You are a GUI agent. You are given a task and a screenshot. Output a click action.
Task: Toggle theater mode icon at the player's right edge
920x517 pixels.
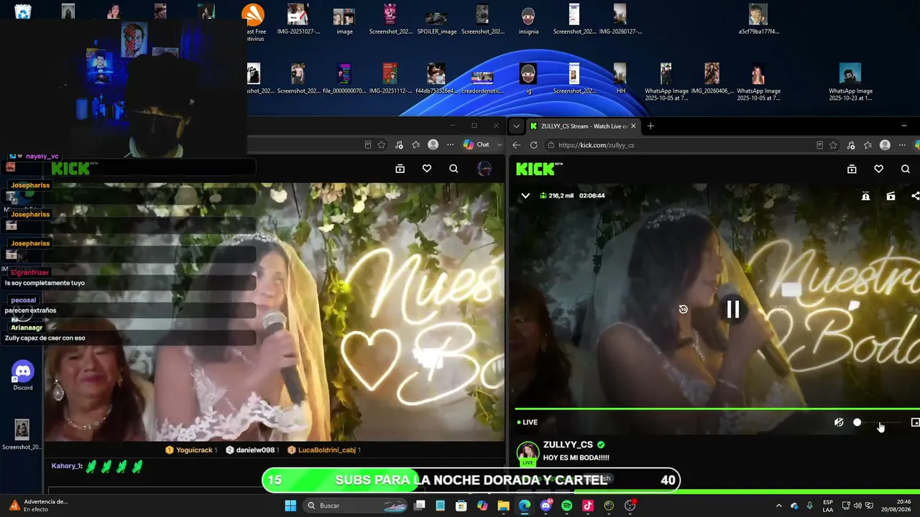point(915,422)
